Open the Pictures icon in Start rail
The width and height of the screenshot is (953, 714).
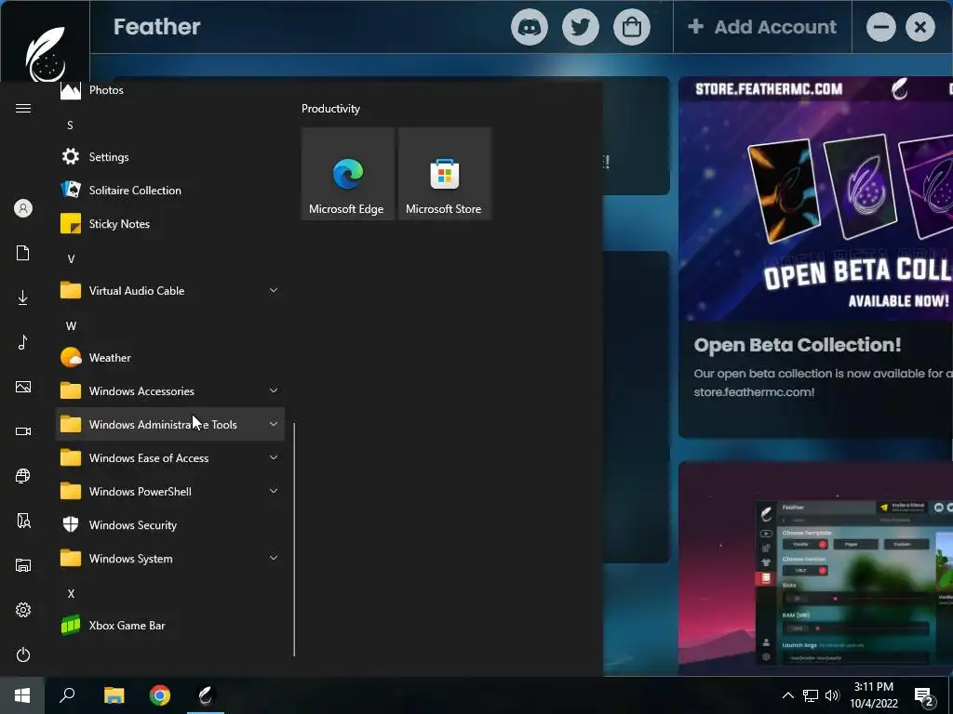pyautogui.click(x=23, y=387)
